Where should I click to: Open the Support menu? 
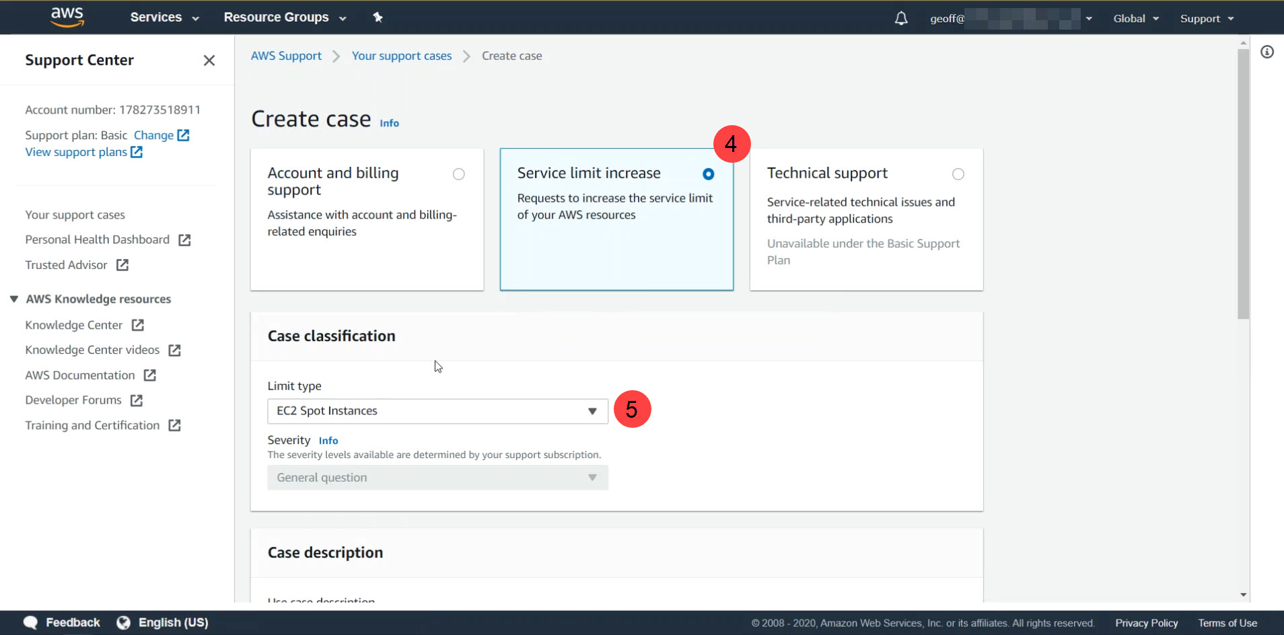(1207, 18)
